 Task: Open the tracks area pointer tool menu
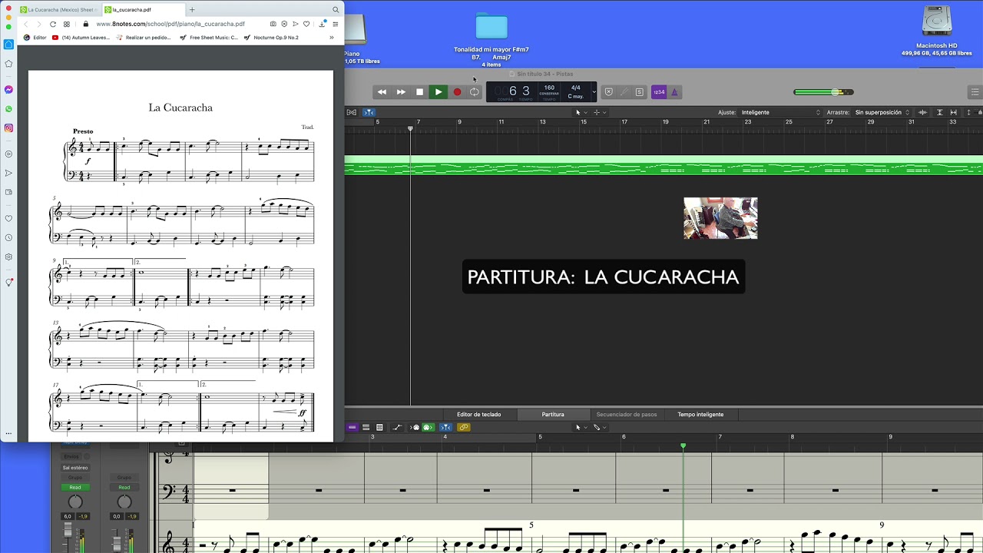(x=581, y=112)
